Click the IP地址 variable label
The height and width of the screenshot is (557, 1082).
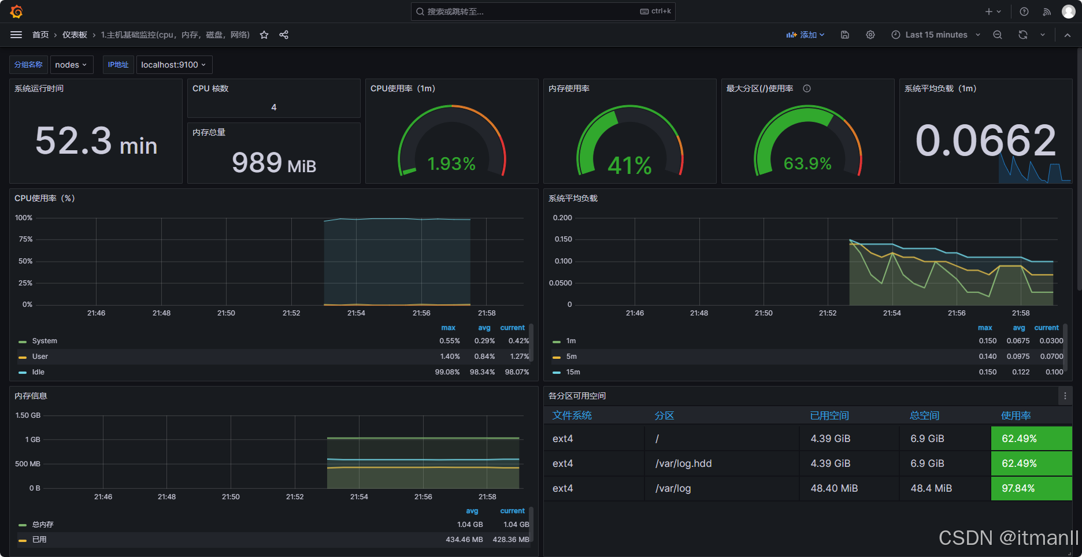pos(118,65)
